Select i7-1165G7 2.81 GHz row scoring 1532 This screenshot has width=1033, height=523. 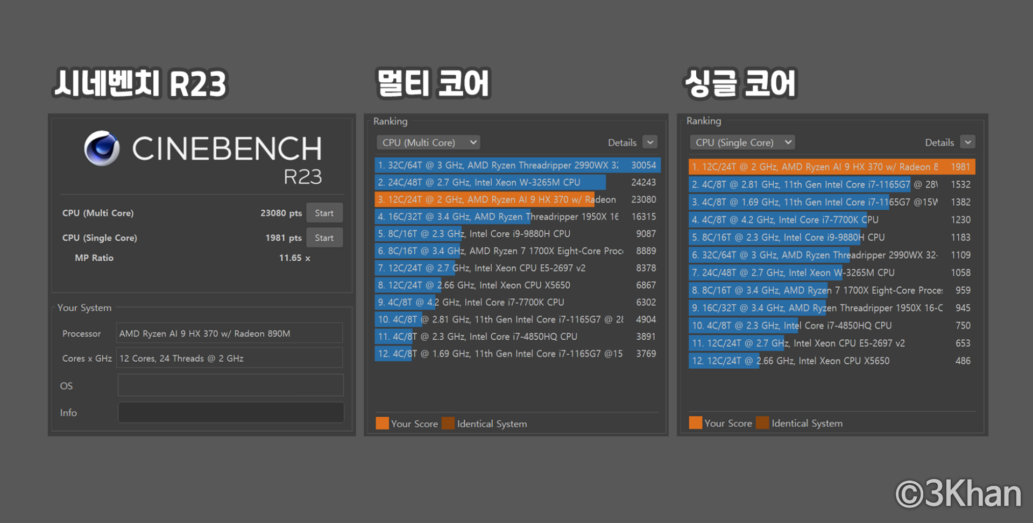click(x=832, y=184)
